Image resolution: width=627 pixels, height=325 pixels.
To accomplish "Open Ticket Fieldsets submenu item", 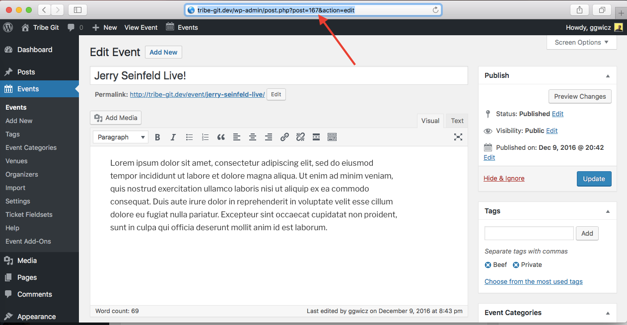I will click(29, 214).
